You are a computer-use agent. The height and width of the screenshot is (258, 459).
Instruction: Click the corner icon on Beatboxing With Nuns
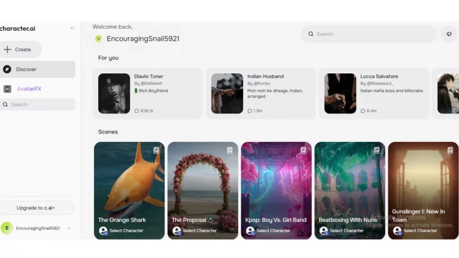pyautogui.click(x=377, y=151)
